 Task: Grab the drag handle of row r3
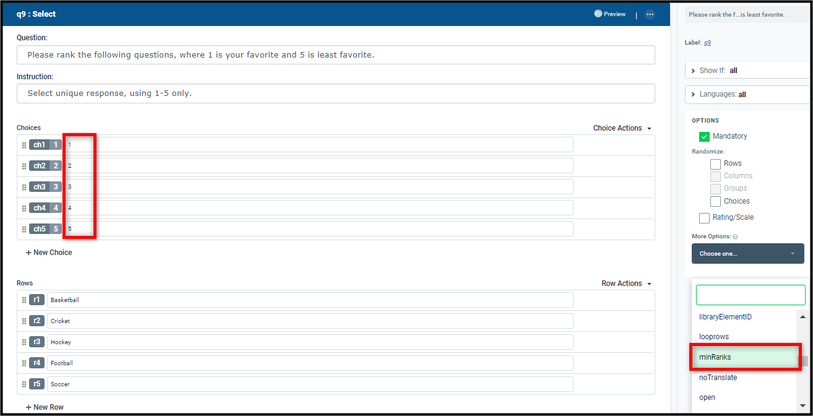click(25, 342)
